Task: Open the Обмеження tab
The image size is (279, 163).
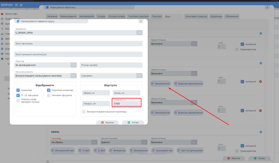Action: tap(232, 16)
